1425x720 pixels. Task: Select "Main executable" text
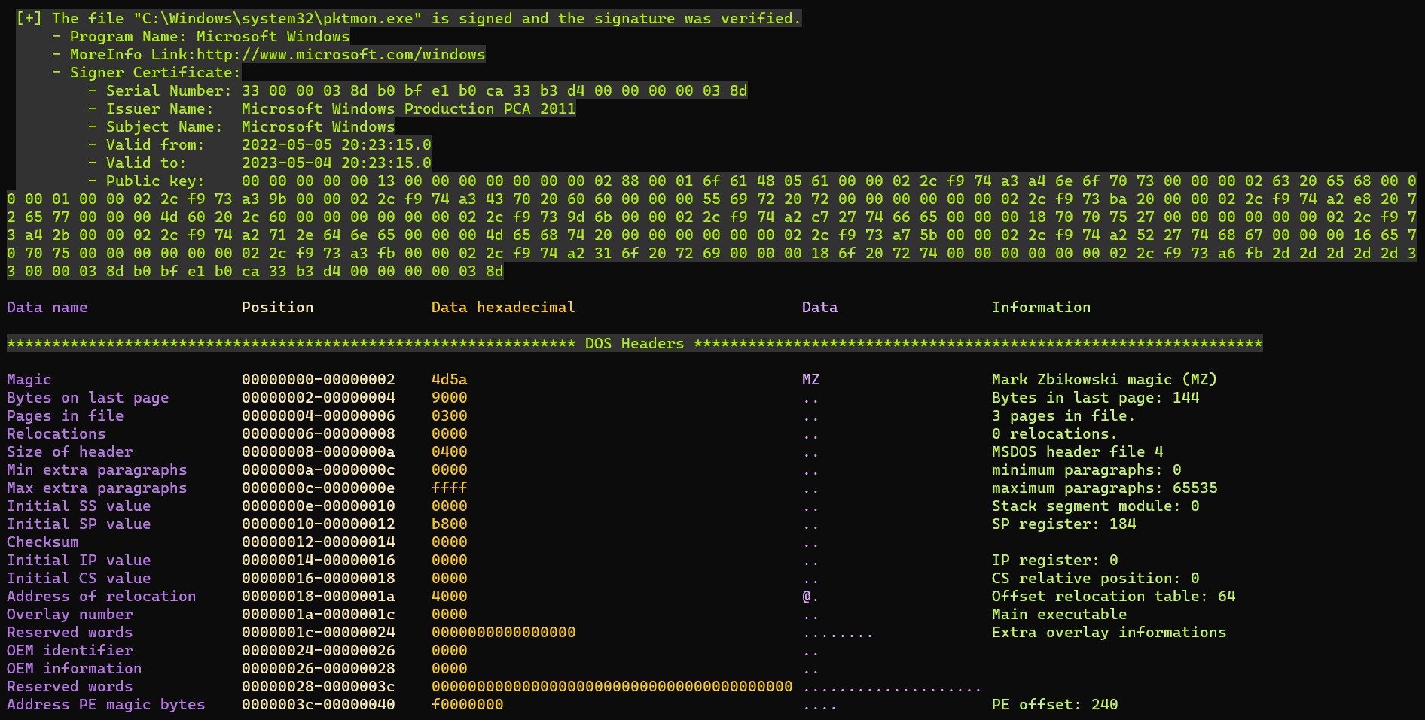(x=1060, y=615)
